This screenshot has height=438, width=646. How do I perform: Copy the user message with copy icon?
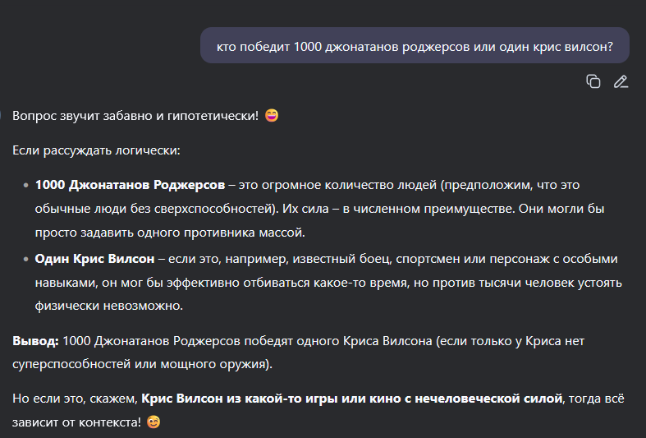(593, 81)
